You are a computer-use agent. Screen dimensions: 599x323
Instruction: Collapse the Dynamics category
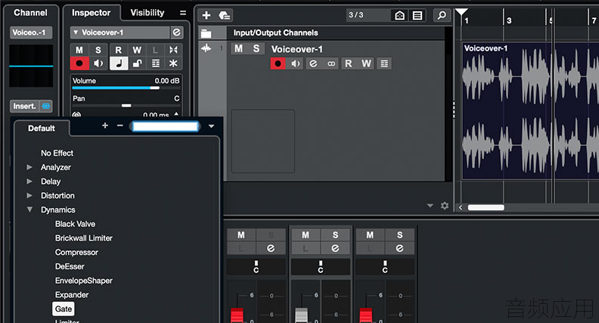29,210
